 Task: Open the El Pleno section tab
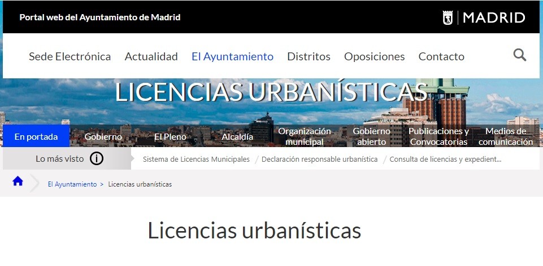170,136
